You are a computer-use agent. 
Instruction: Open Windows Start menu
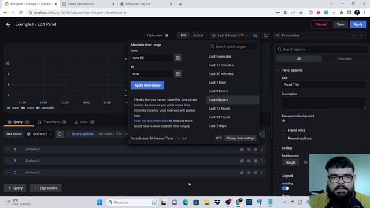(99, 202)
